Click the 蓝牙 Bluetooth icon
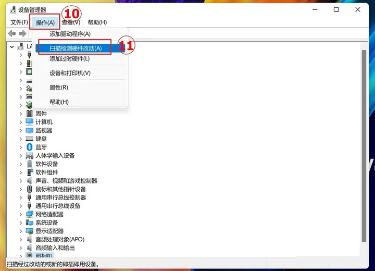375x271 pixels. point(29,147)
